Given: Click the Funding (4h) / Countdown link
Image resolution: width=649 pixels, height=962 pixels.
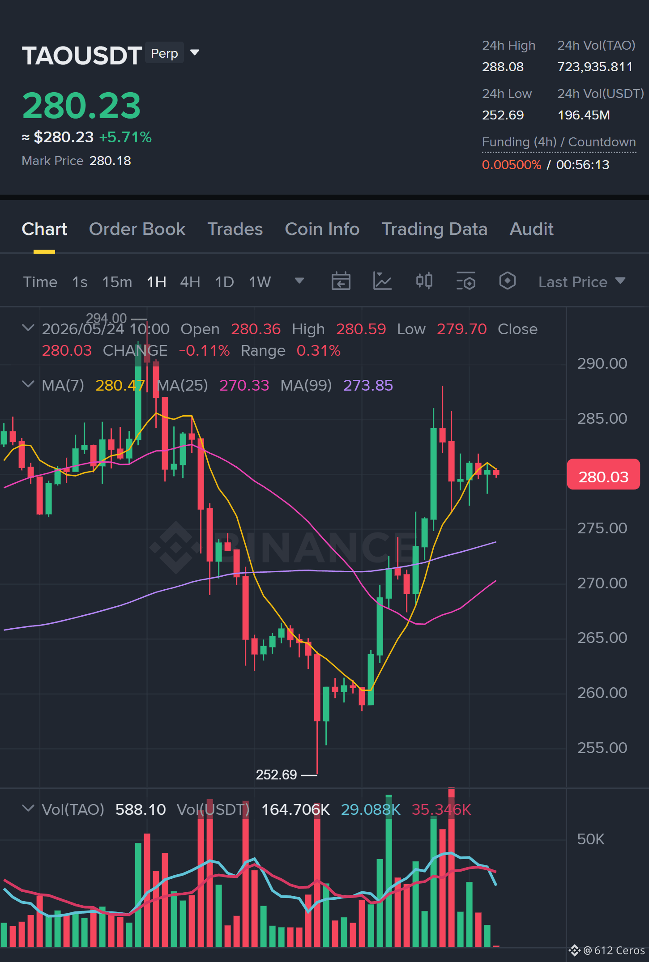Looking at the screenshot, I should [x=559, y=142].
